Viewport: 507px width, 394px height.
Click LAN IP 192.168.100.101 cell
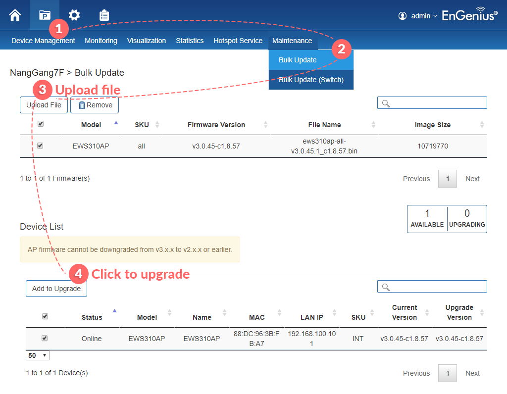pyautogui.click(x=312, y=339)
